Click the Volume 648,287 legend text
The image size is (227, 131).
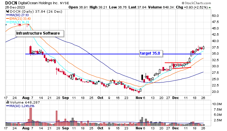25,103
